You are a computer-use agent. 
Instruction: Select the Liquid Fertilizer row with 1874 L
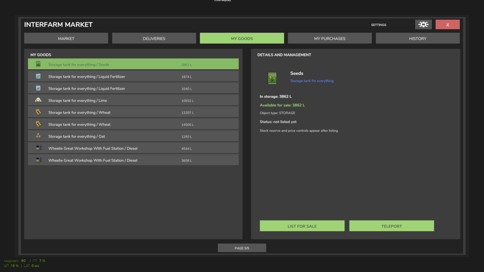tap(133, 76)
